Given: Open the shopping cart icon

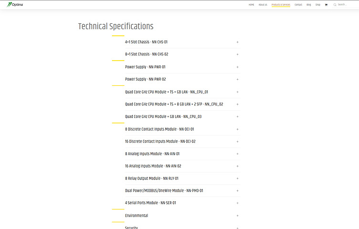Looking at the screenshot, I should [326, 5].
